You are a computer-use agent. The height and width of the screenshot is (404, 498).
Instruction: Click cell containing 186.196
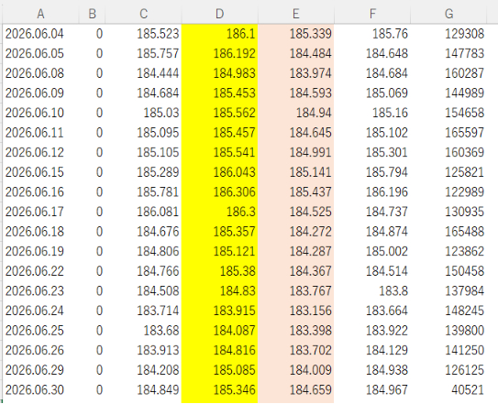[372, 192]
